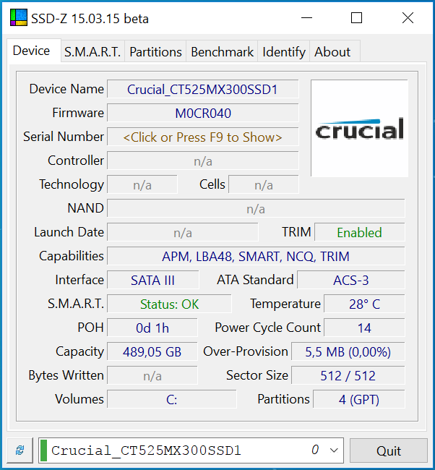Open the Benchmark tab

[x=222, y=52]
